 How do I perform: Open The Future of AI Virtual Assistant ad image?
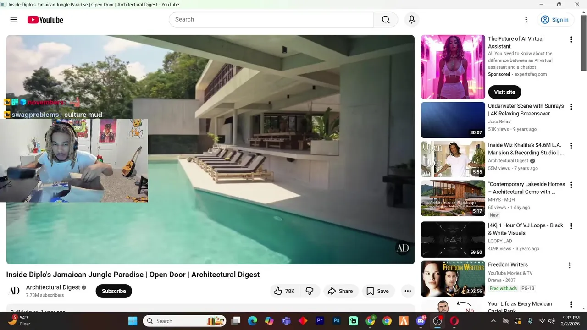pyautogui.click(x=453, y=67)
